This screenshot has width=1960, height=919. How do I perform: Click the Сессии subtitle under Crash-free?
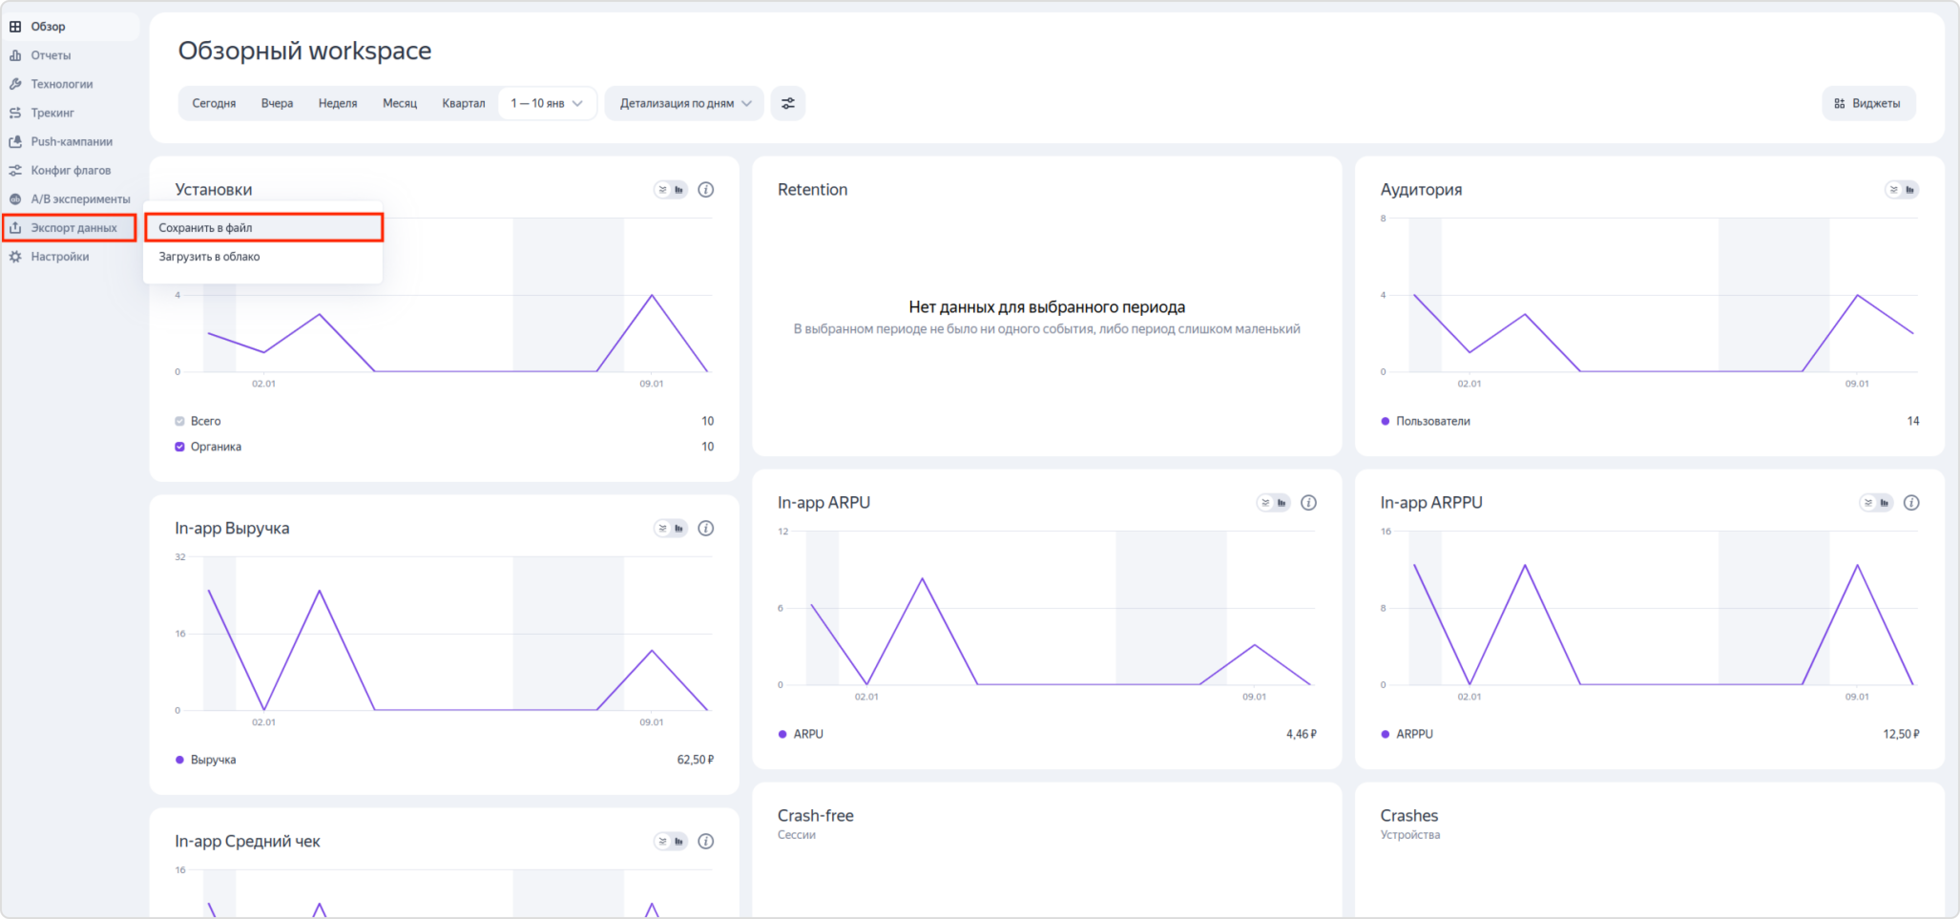[796, 835]
